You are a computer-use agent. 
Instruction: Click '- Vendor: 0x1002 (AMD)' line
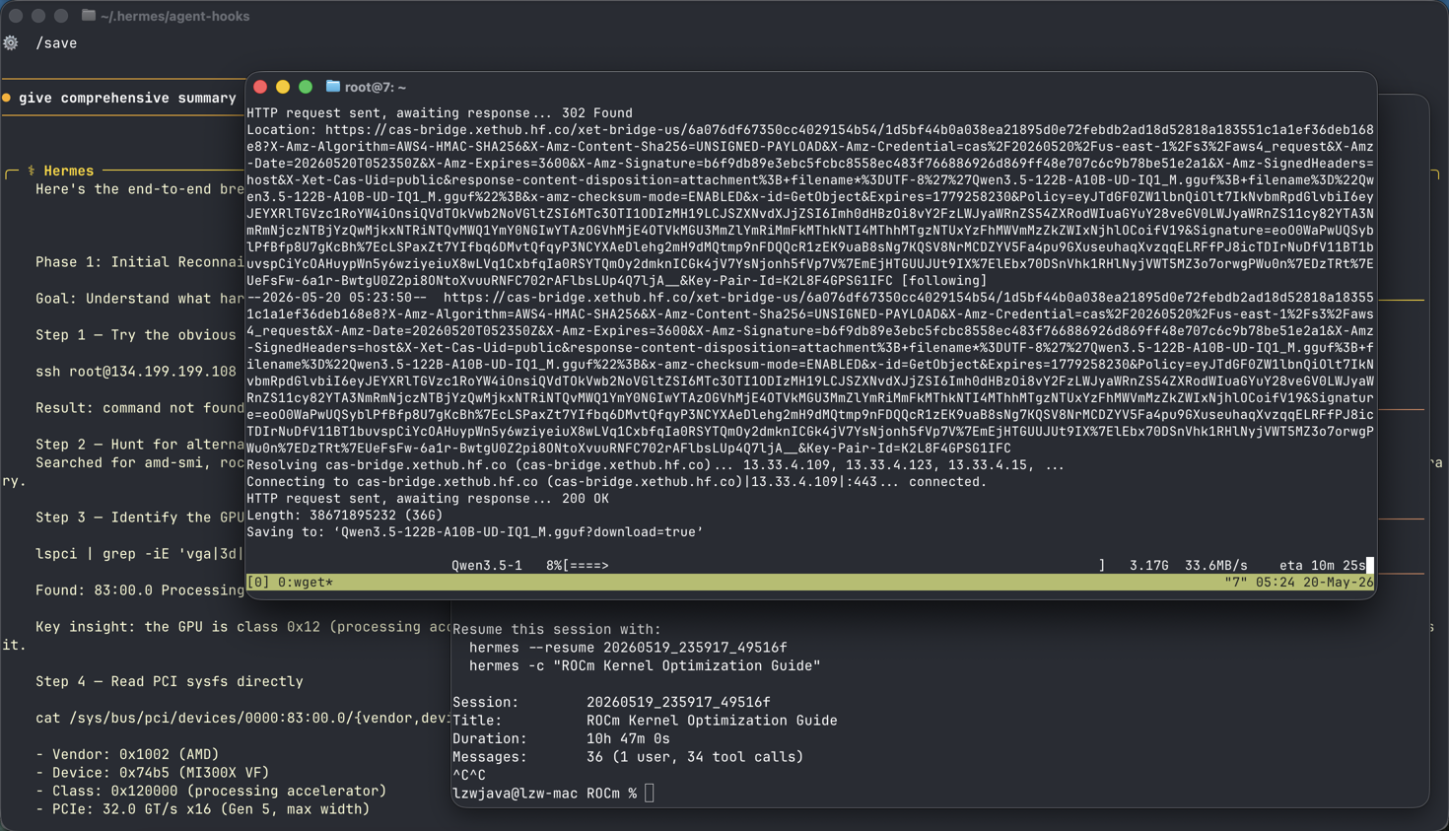pos(127,754)
